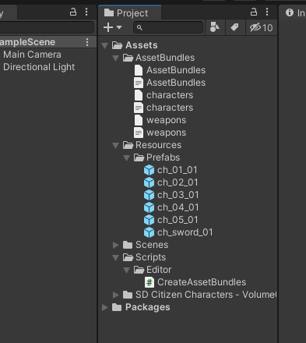Open the Project panel three-dot menu

pyautogui.click(x=267, y=12)
